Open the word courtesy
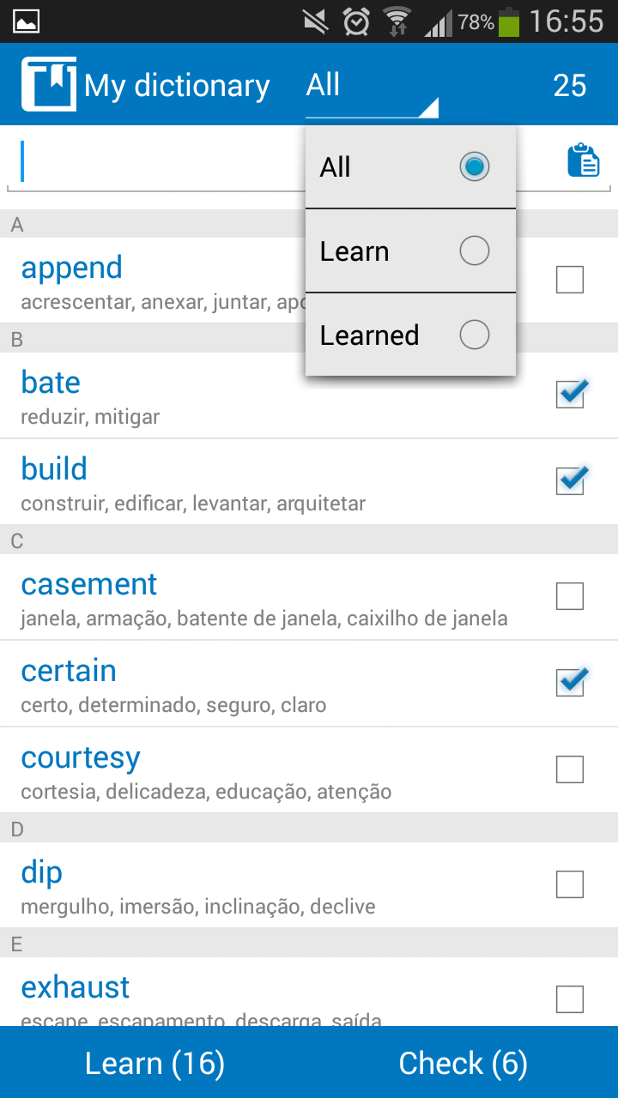The height and width of the screenshot is (1098, 618). [81, 758]
